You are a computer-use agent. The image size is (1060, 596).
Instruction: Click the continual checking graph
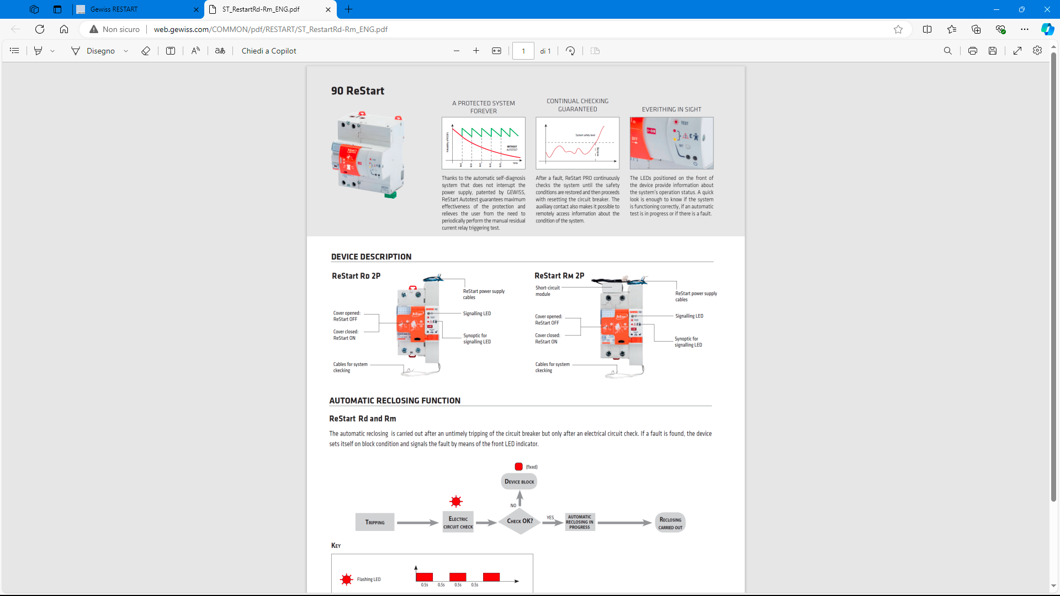577,143
